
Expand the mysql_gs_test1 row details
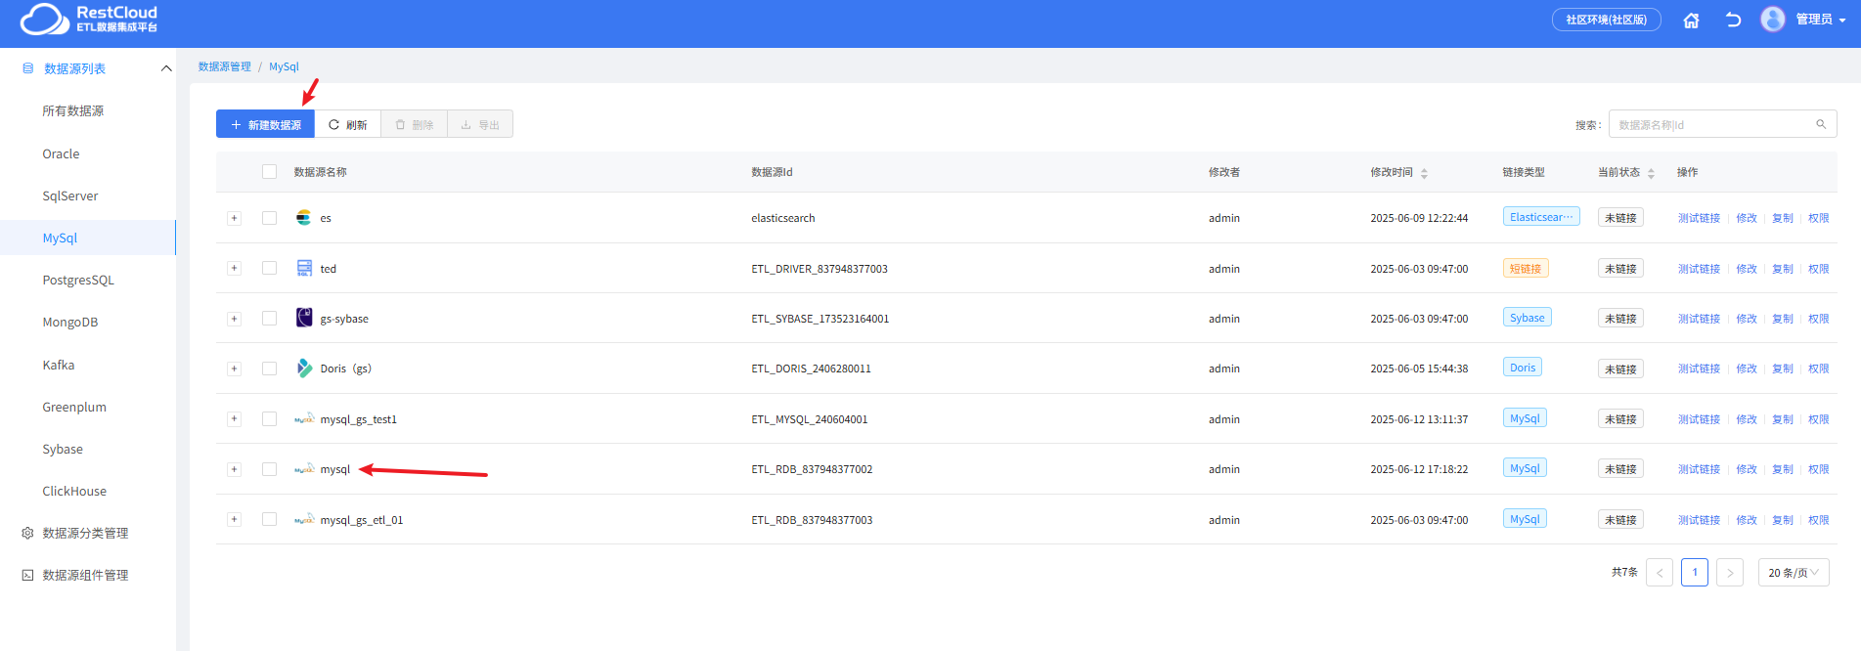(x=234, y=418)
